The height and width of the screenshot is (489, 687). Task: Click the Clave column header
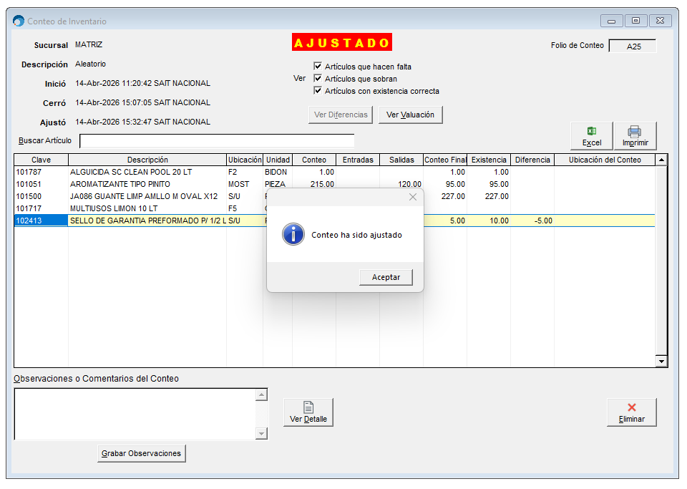(x=41, y=160)
